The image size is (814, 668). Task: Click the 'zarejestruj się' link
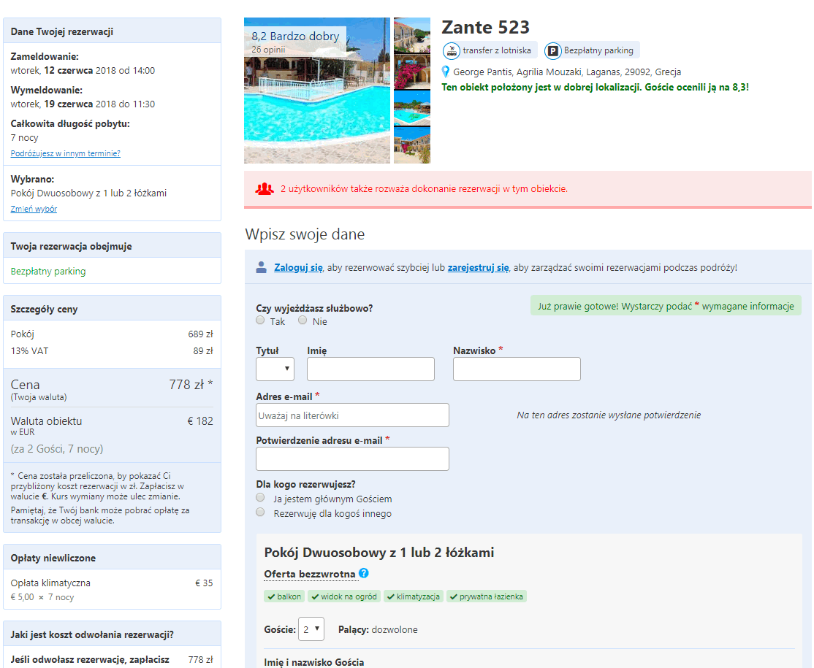[478, 267]
